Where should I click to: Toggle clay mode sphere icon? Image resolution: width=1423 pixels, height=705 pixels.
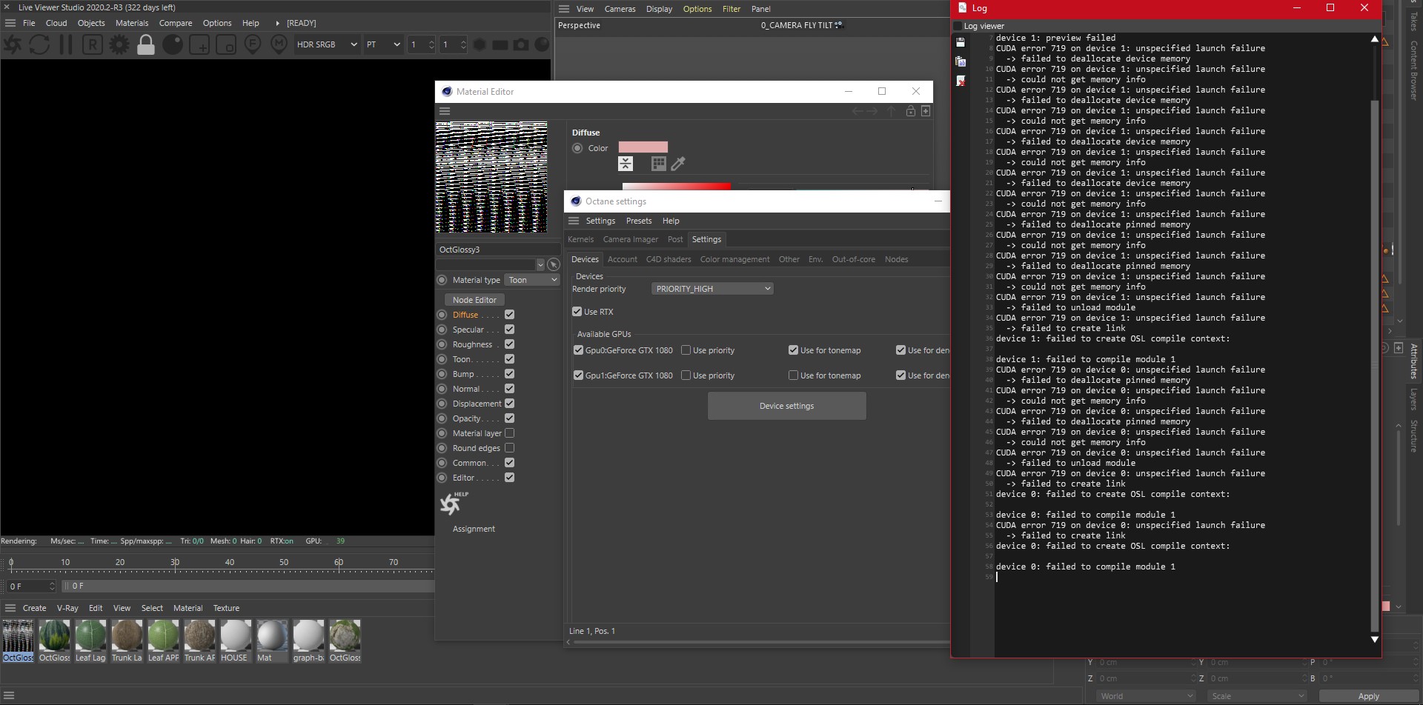pos(173,44)
